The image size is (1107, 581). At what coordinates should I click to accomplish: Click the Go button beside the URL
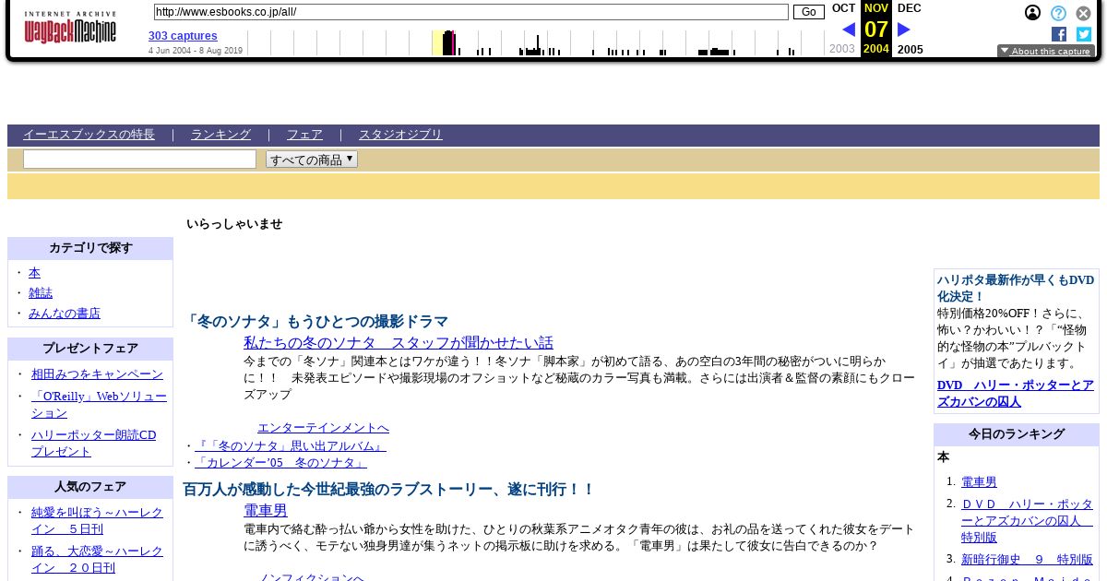pyautogui.click(x=809, y=12)
